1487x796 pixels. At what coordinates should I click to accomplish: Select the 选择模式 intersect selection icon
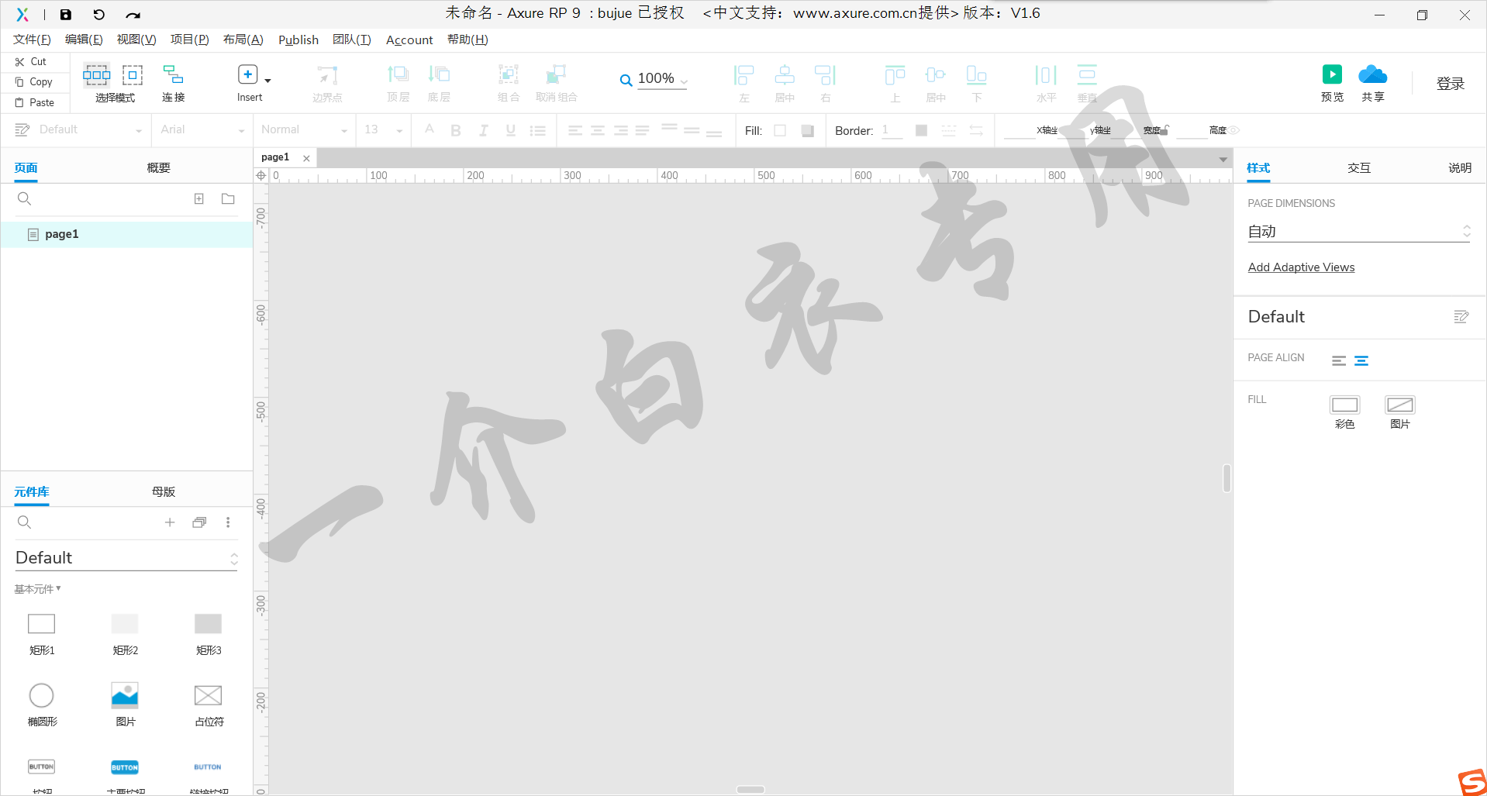point(96,75)
